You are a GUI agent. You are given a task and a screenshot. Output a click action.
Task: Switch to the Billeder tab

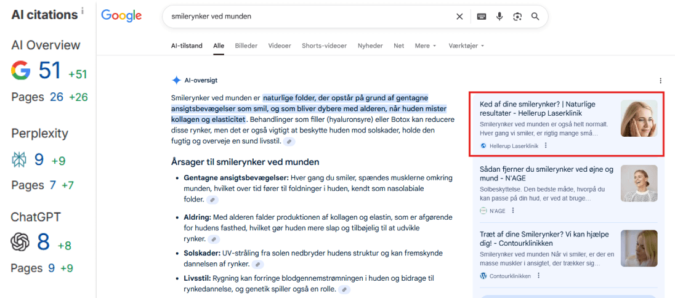(246, 46)
